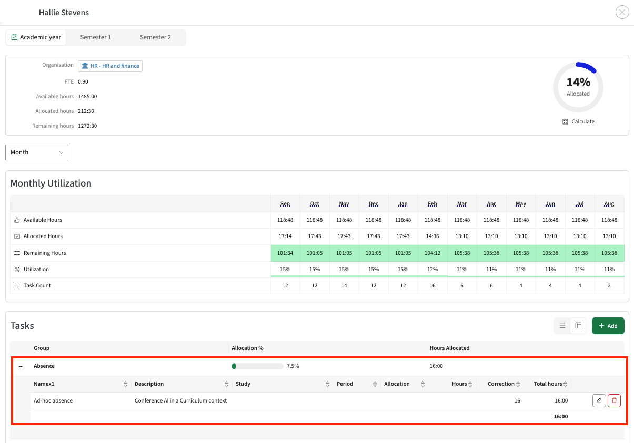Open the HR - HR and finance organisation link
The height and width of the screenshot is (443, 634).
110,66
